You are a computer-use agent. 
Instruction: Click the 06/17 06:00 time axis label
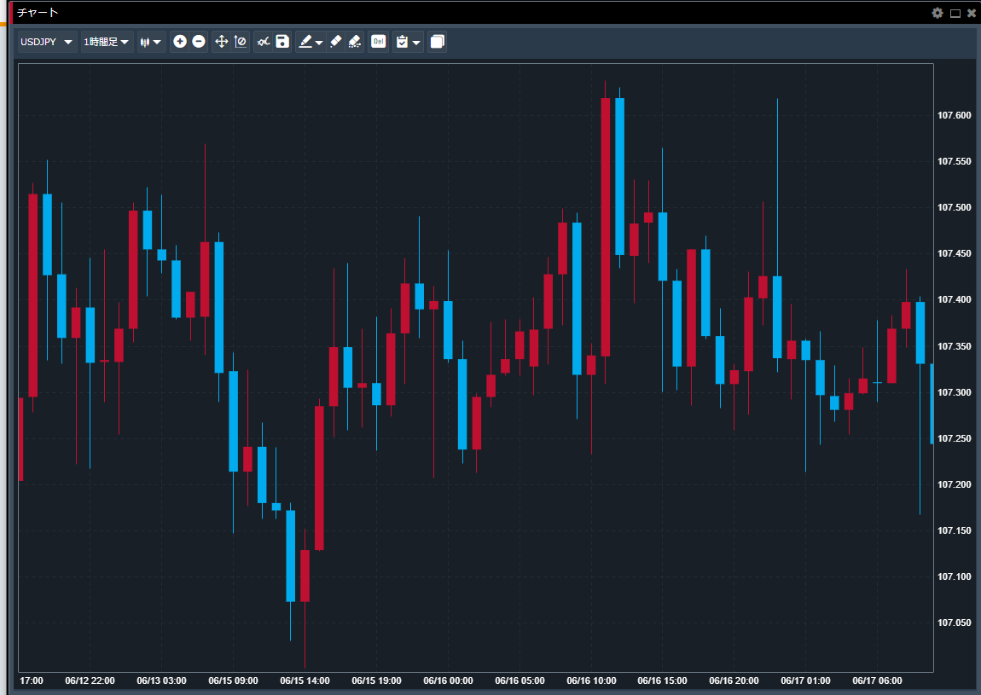(x=877, y=681)
